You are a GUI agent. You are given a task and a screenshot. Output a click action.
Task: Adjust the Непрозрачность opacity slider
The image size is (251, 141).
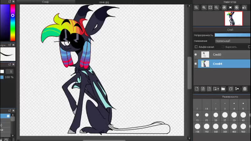[232, 35]
